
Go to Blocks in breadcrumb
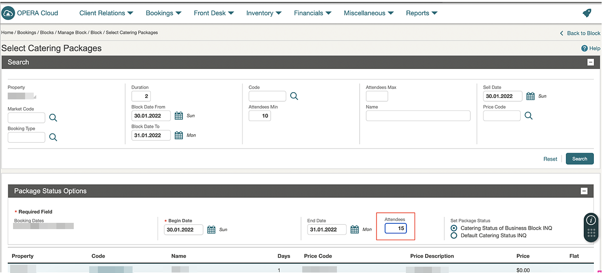[47, 33]
